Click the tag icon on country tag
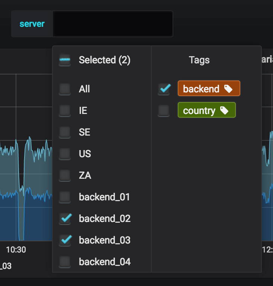 [x=224, y=111]
